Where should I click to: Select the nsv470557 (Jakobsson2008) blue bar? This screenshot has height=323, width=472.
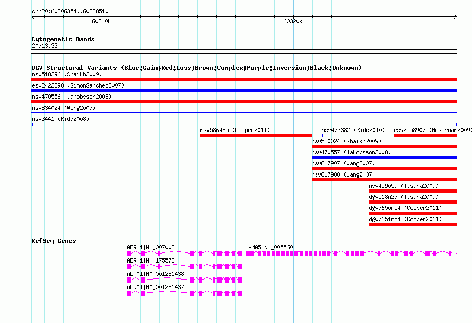tap(384, 158)
